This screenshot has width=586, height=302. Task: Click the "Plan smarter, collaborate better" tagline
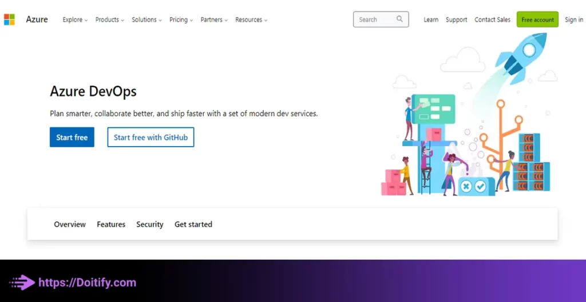pos(184,114)
